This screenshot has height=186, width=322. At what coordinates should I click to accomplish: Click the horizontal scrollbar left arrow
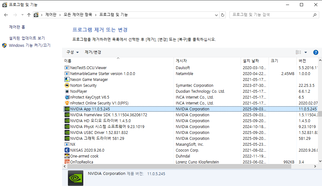pos(65,166)
